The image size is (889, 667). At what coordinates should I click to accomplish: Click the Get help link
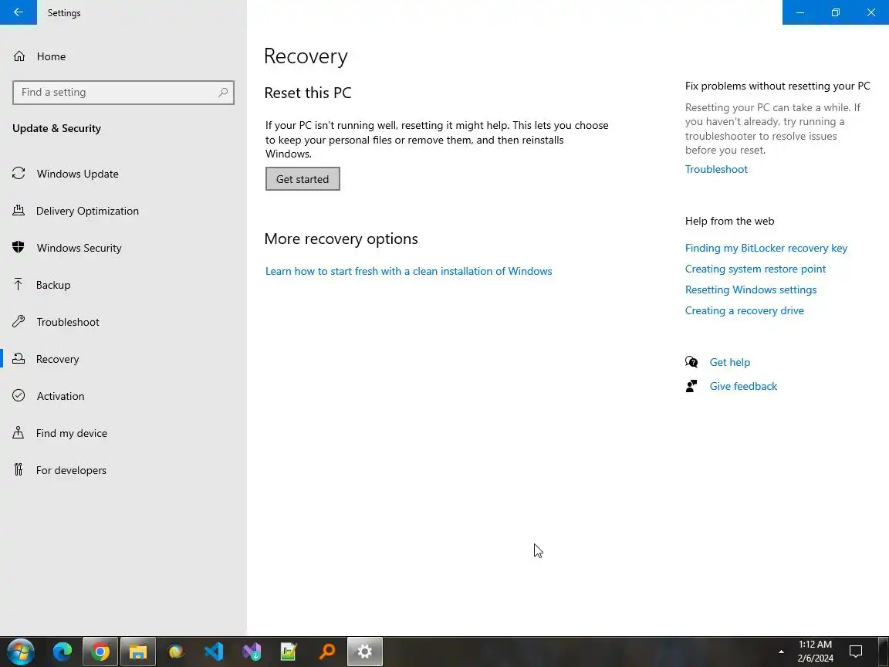(x=730, y=362)
